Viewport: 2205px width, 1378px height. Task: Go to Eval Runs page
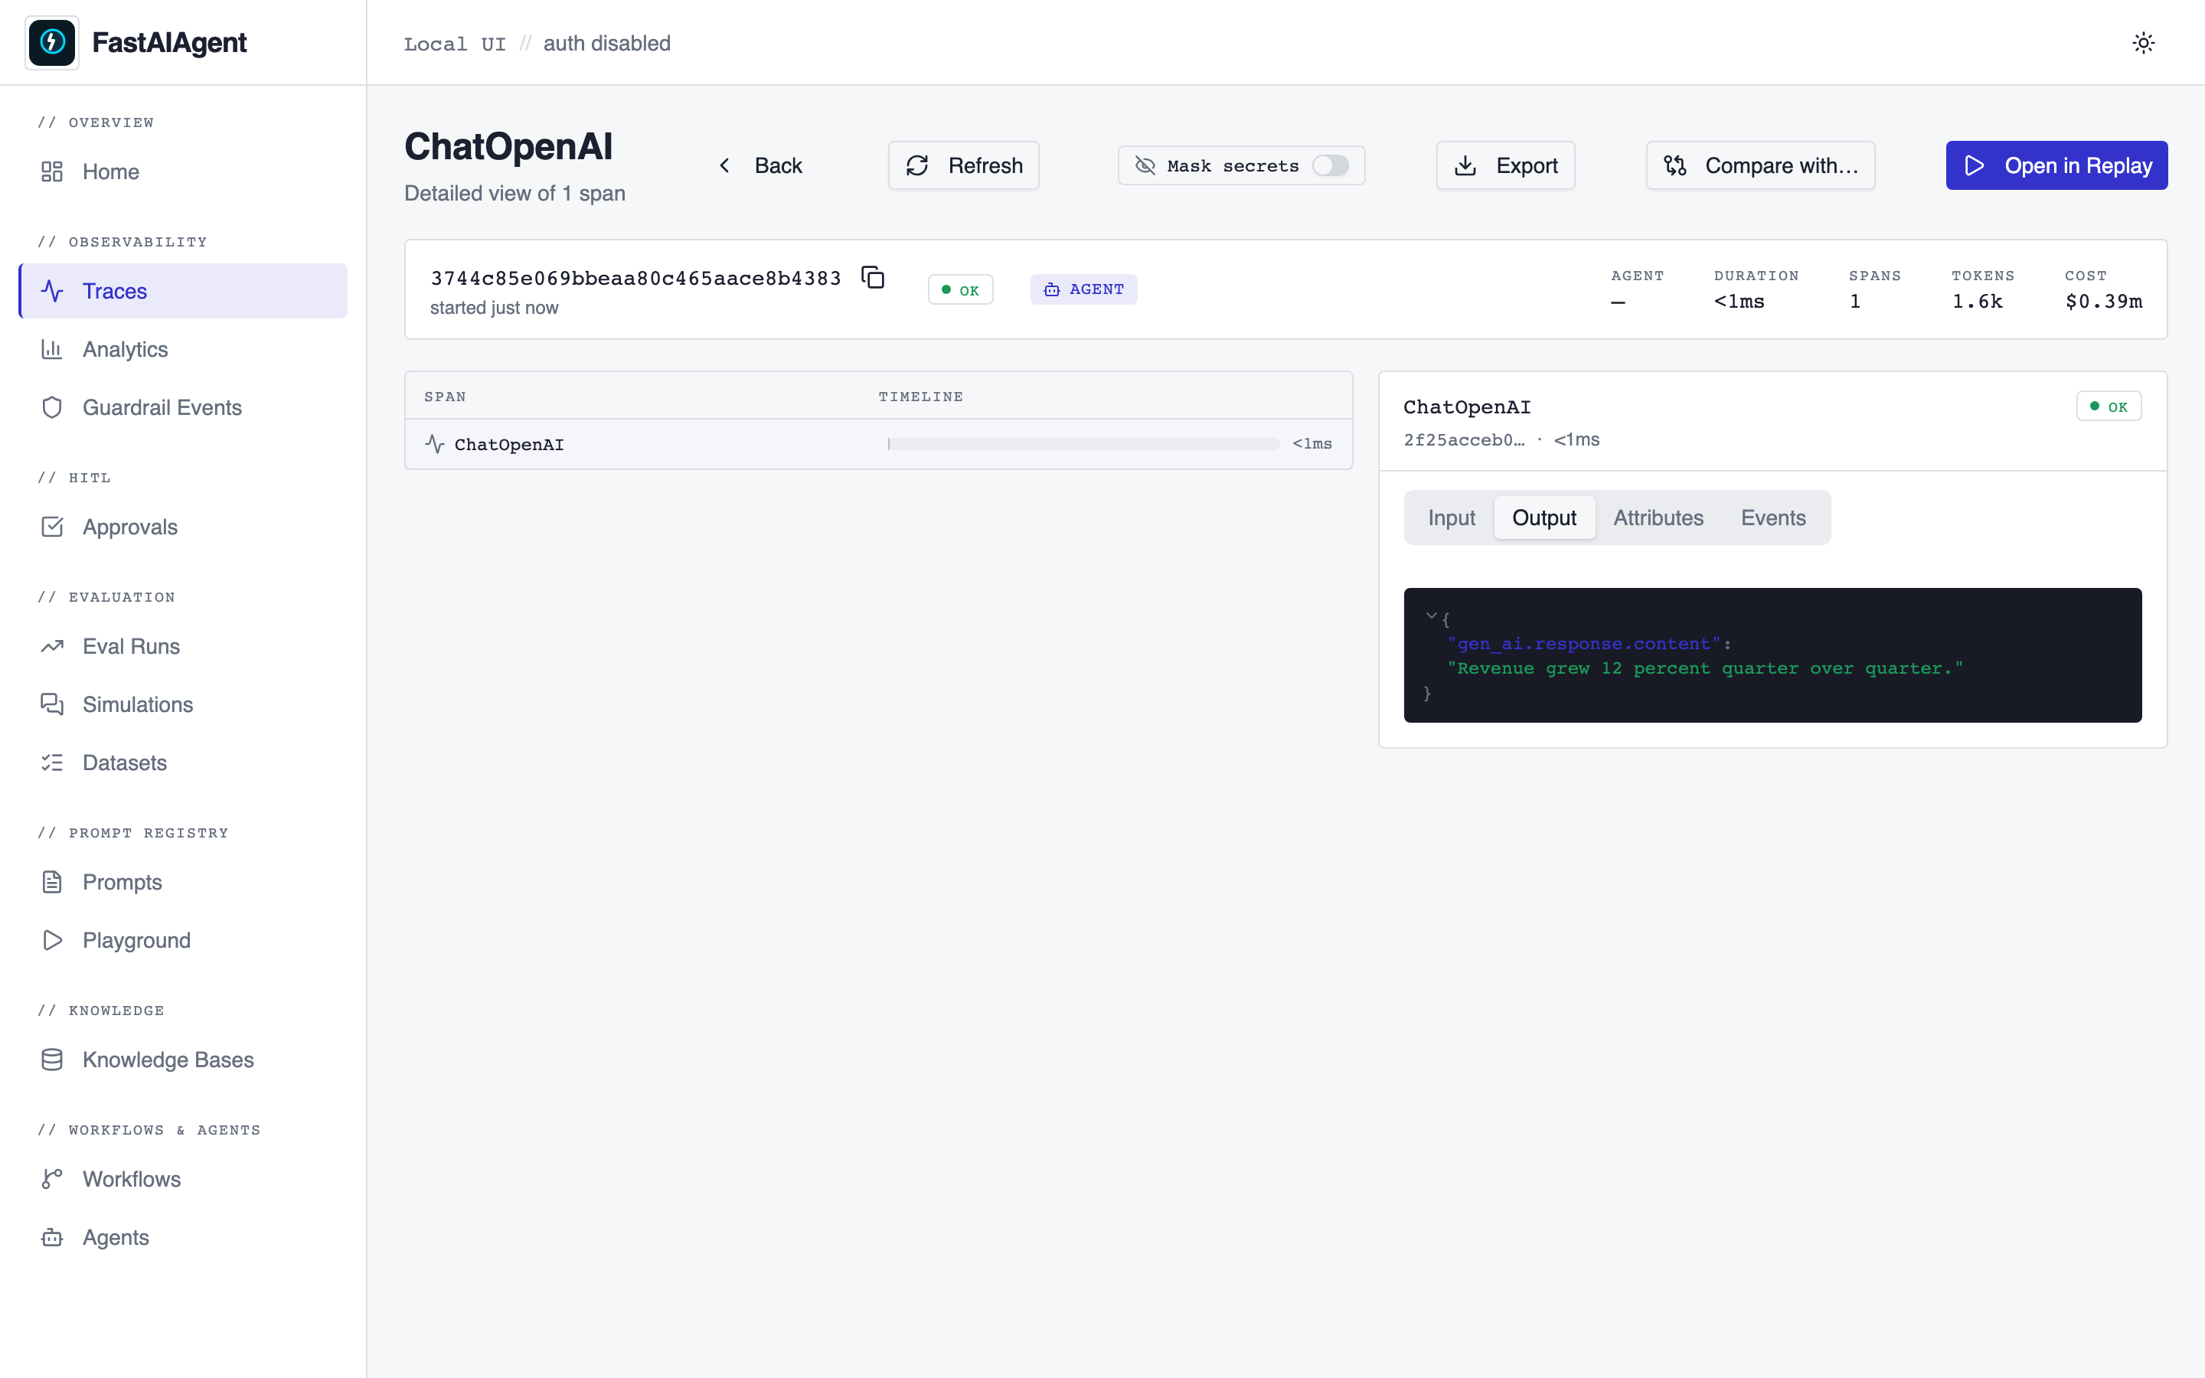click(x=183, y=646)
